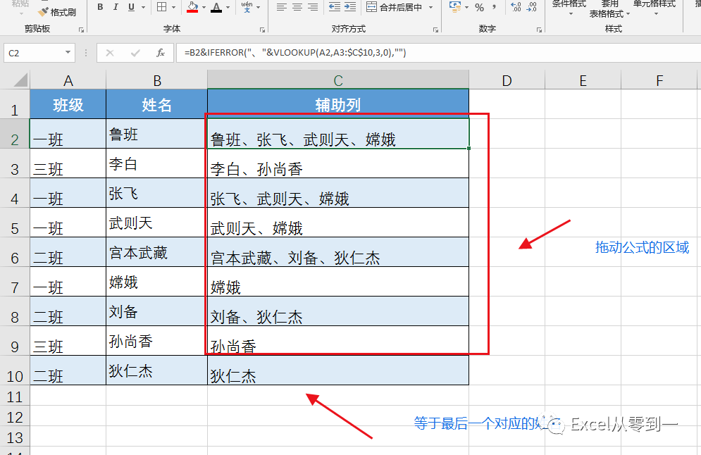The image size is (701, 455).
Task: Apply cell borders with the borders icon
Action: tap(162, 7)
